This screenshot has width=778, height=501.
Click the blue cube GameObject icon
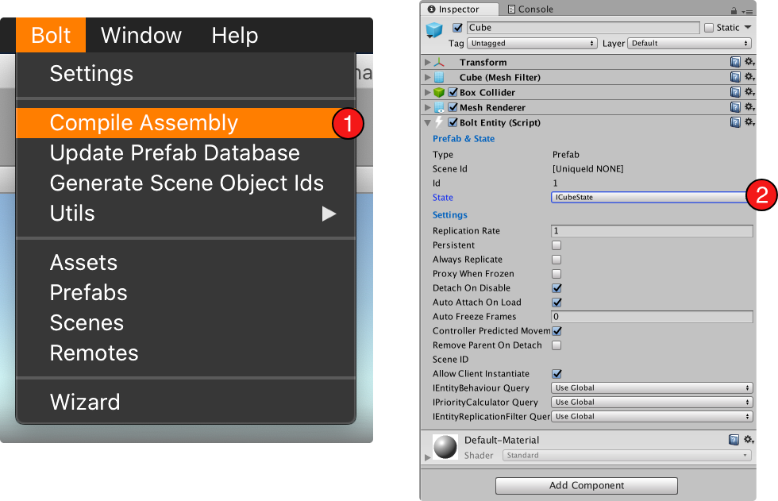point(434,30)
